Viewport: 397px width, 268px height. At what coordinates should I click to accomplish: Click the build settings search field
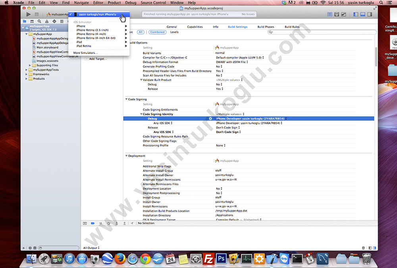[x=322, y=32]
